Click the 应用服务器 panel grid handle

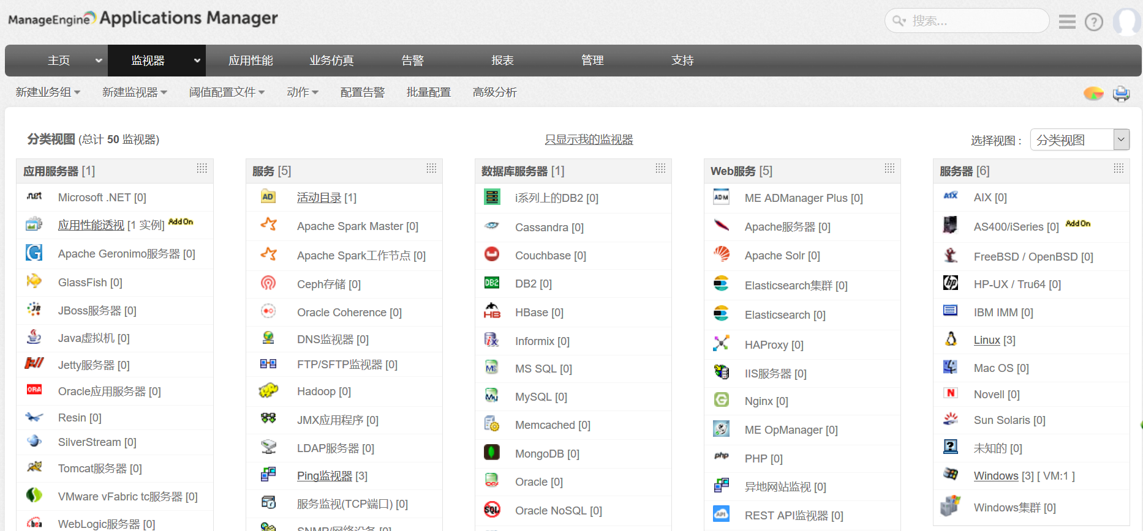tap(202, 168)
